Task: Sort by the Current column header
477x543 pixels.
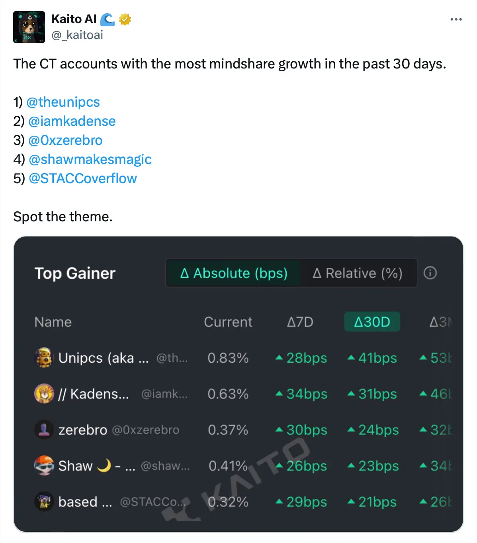Action: (228, 322)
